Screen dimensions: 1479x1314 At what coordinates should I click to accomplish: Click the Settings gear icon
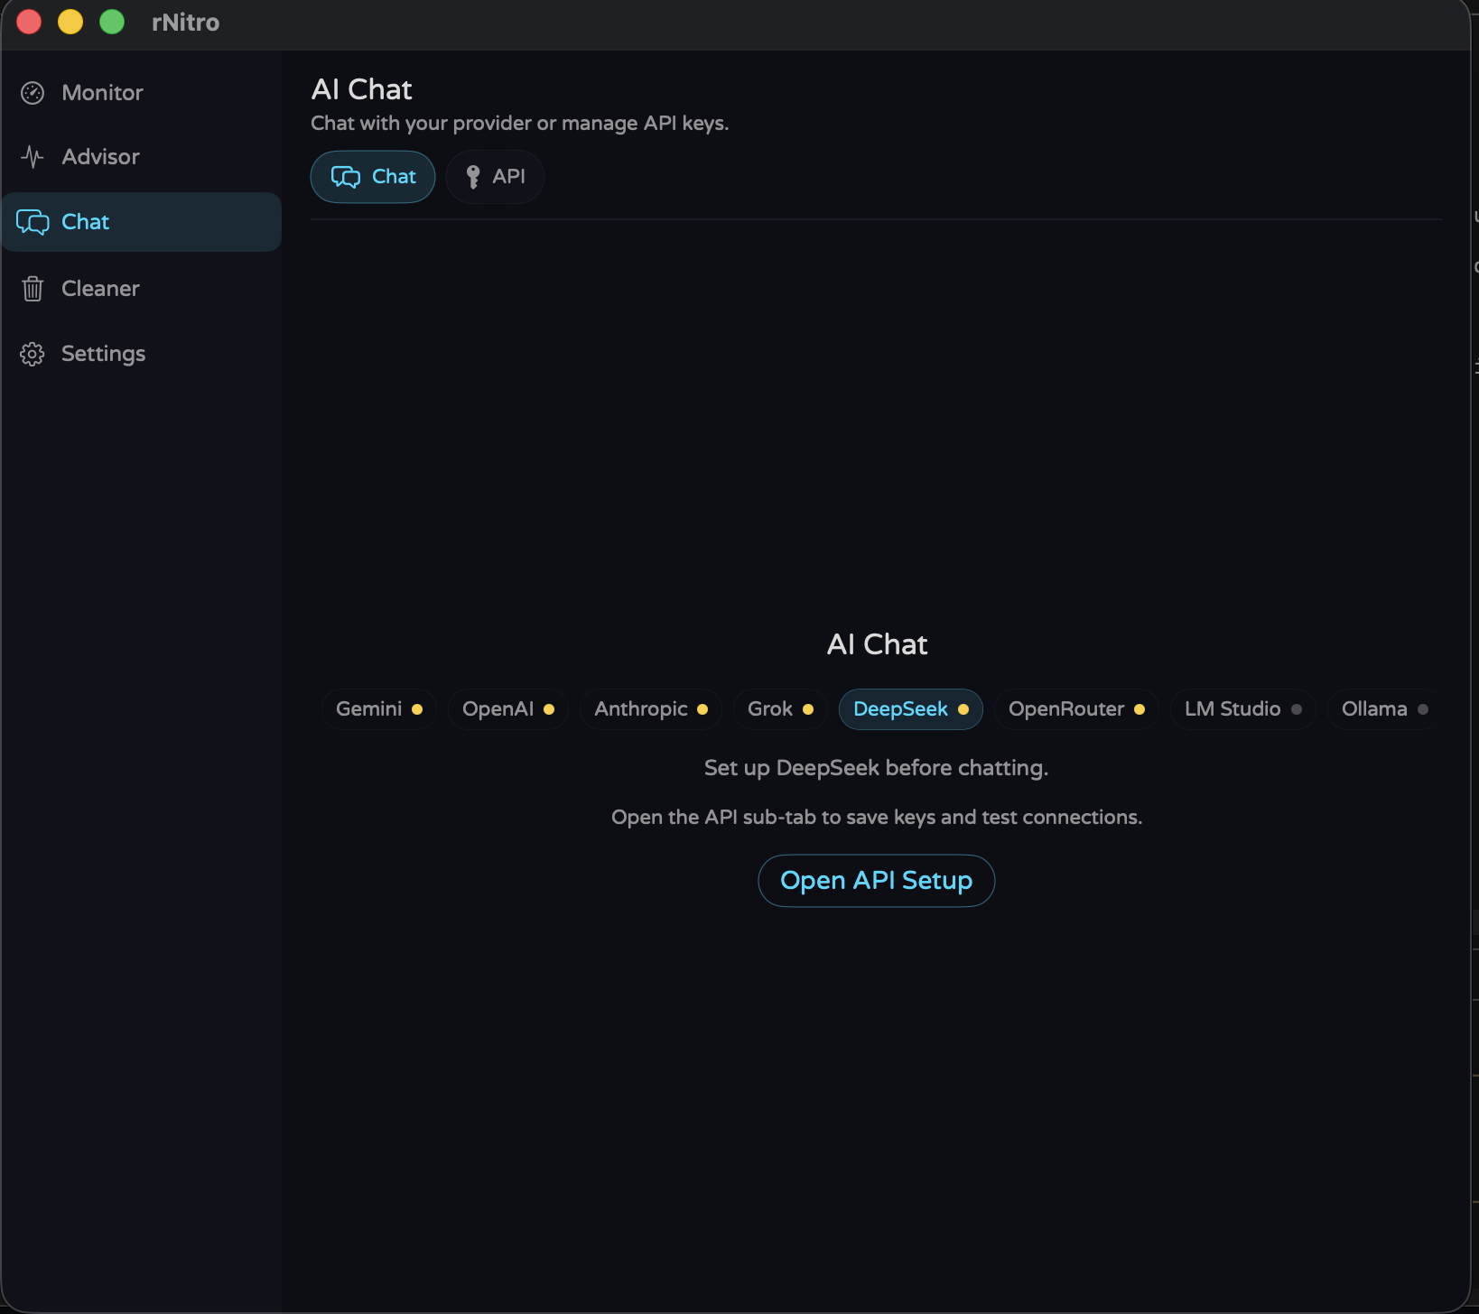(x=33, y=354)
